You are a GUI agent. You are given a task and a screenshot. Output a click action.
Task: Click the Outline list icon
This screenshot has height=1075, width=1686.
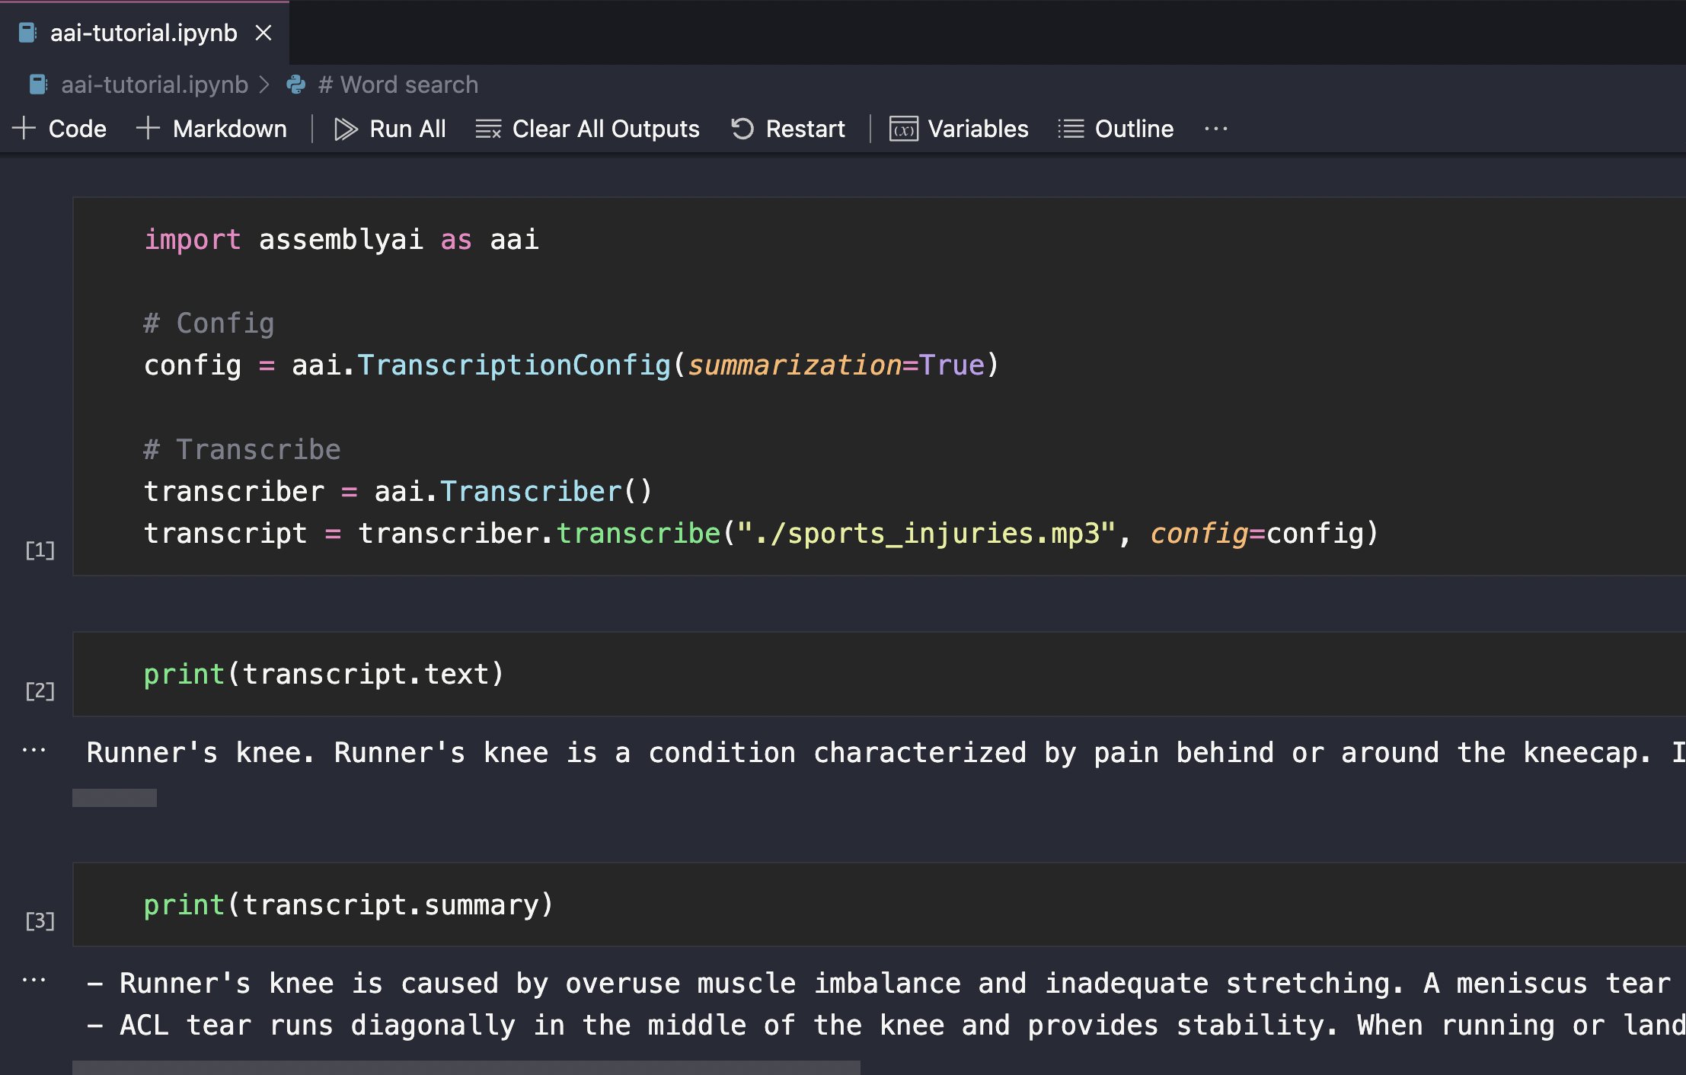pos(1071,129)
